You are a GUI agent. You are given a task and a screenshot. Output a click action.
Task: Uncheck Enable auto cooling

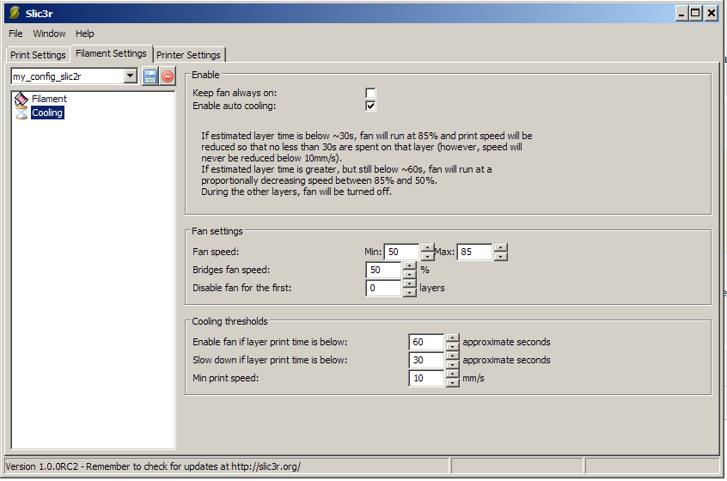[x=370, y=106]
